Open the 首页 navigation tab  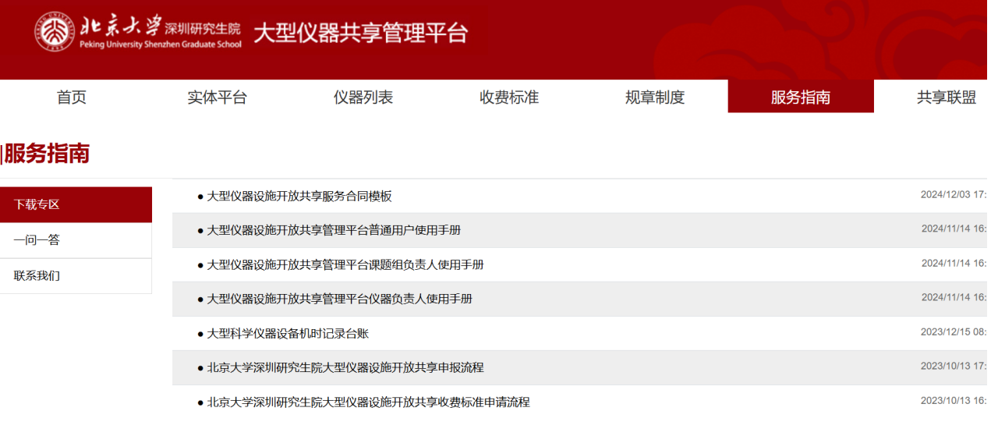coord(72,97)
